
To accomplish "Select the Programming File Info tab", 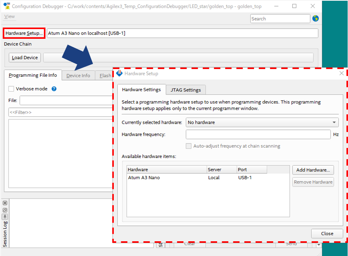I will click(33, 75).
